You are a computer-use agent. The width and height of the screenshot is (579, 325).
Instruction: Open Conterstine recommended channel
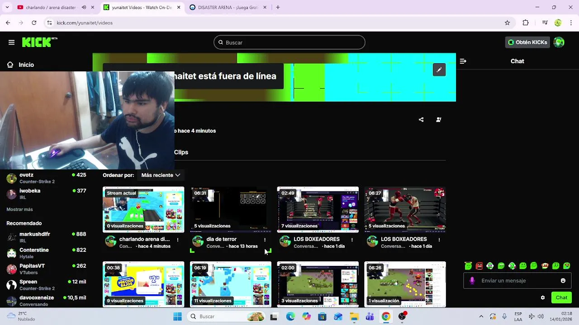[46, 253]
